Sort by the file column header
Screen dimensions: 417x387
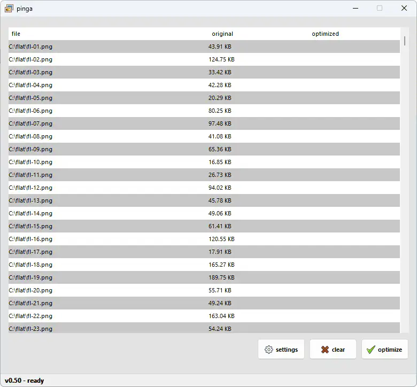pyautogui.click(x=16, y=34)
